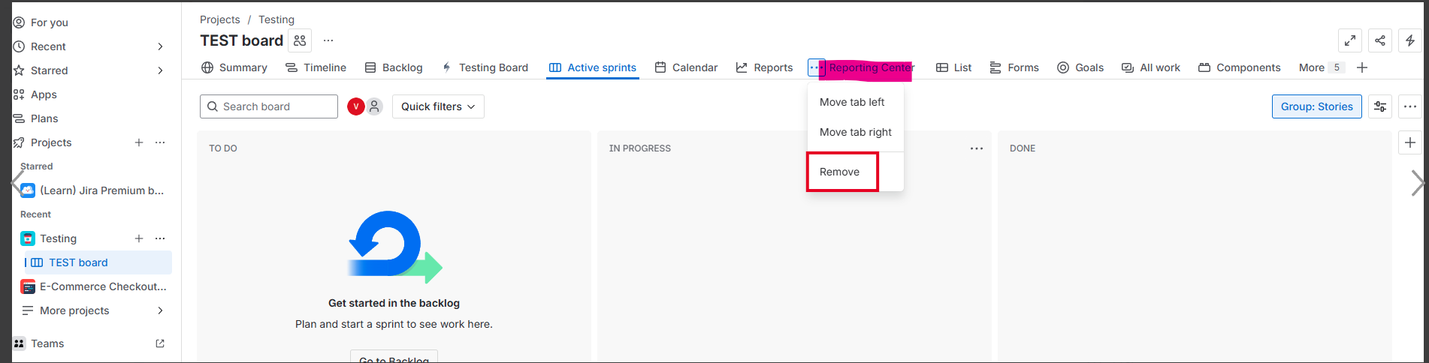Click the Group: Stories button
Image resolution: width=1429 pixels, height=363 pixels.
tap(1316, 106)
